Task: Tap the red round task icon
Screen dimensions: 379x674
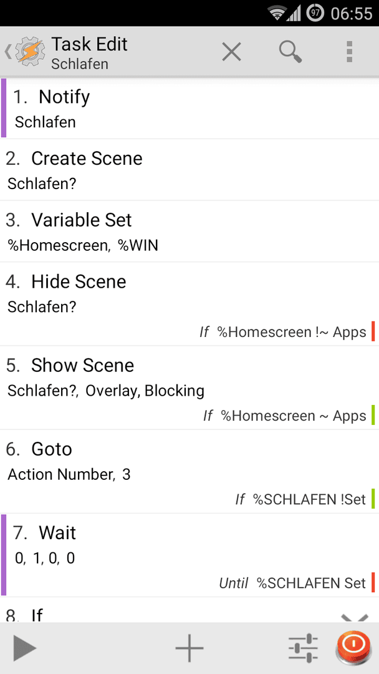Action: (x=355, y=647)
